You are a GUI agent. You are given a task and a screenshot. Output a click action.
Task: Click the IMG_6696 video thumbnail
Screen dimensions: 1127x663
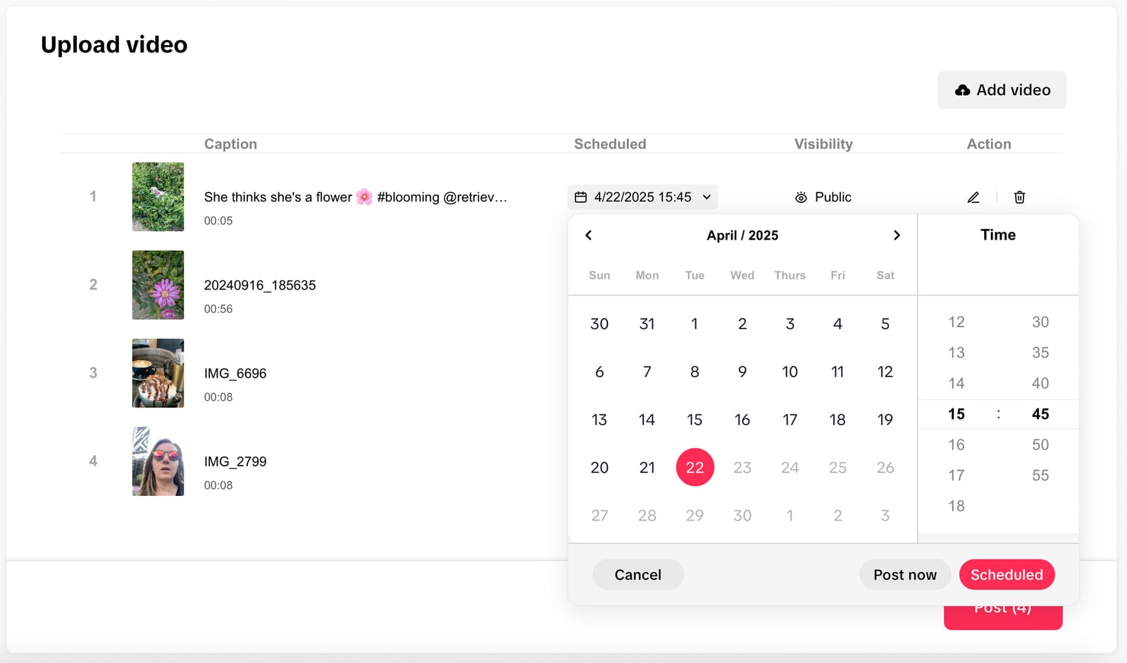[158, 373]
